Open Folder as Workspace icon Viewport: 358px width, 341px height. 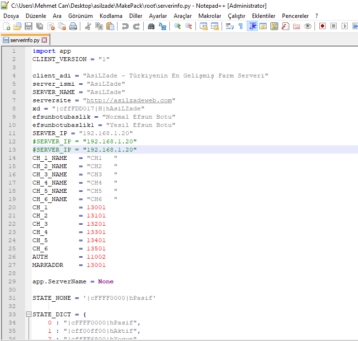[x=297, y=26]
